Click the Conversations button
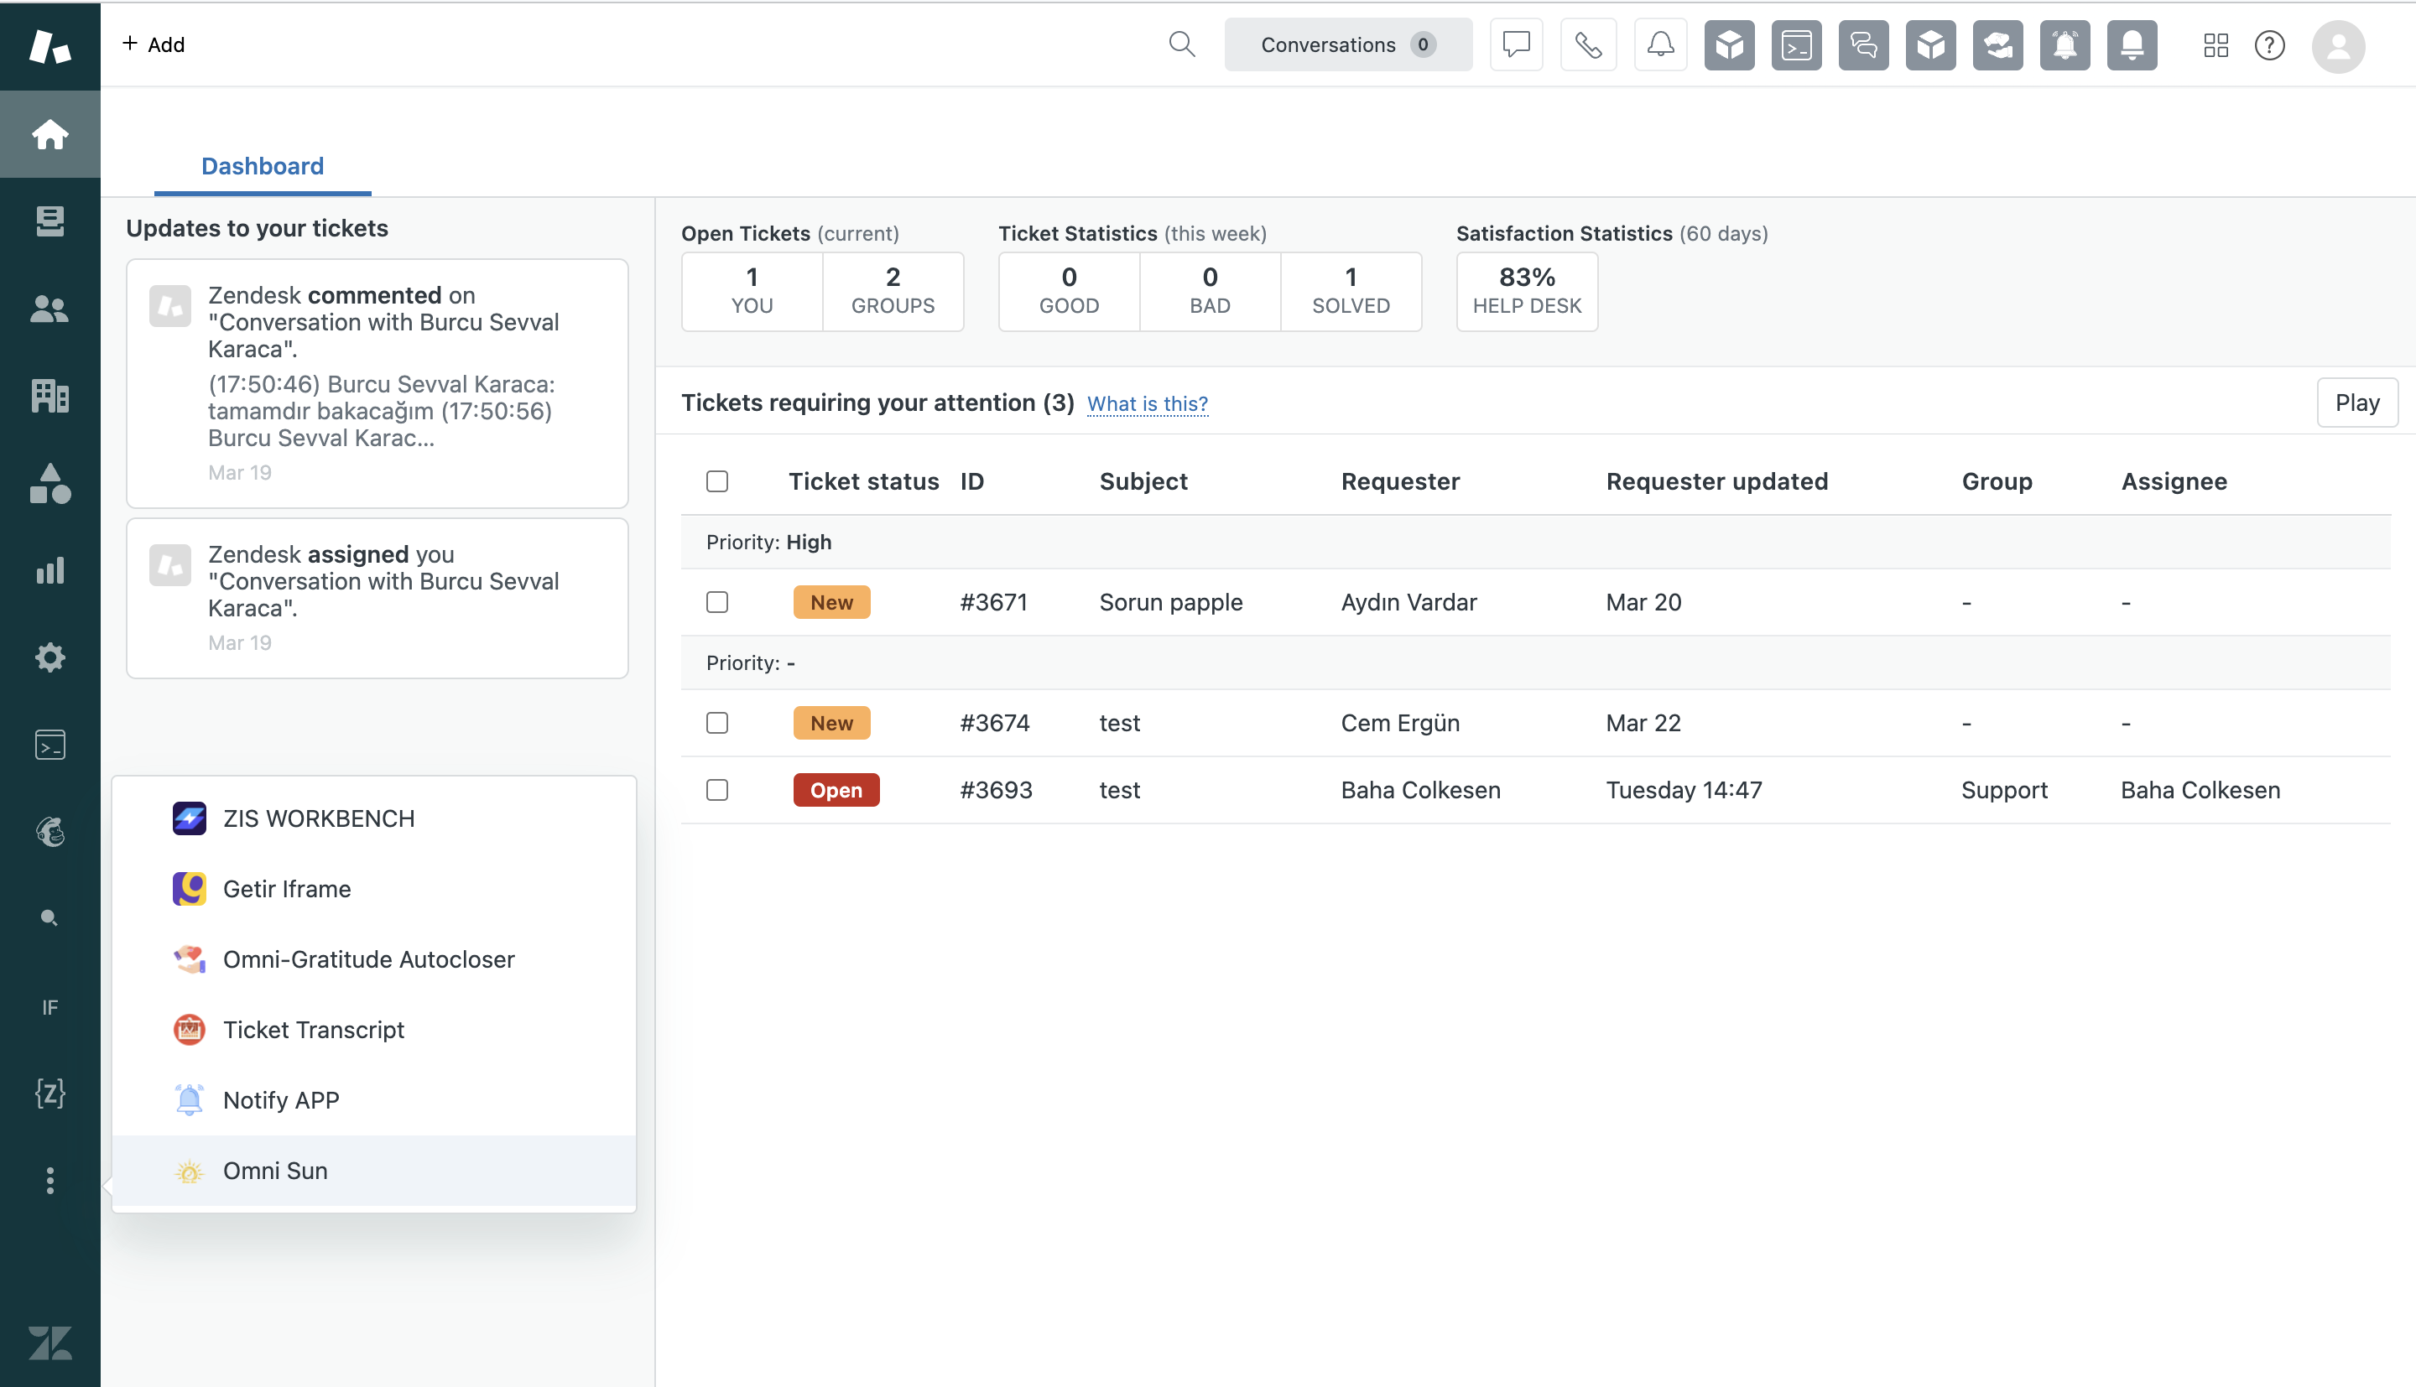Screen dimensions: 2416x1387 pyautogui.click(x=1347, y=44)
